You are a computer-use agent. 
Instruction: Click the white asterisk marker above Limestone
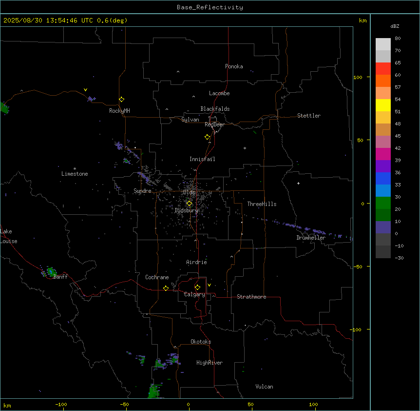coord(75,169)
